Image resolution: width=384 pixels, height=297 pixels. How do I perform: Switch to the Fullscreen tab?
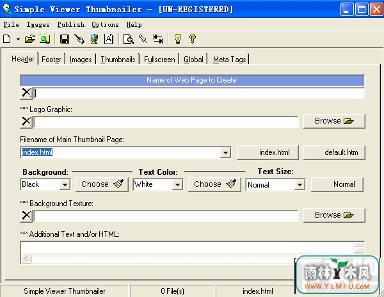(x=159, y=60)
